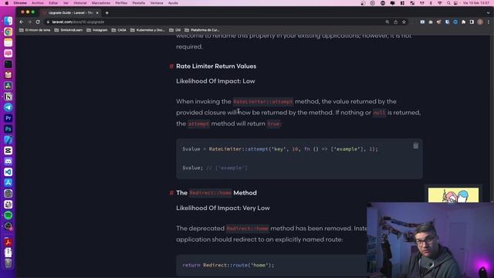The height and width of the screenshot is (278, 494).
Task: Share this page from address bar
Action: click(396, 22)
